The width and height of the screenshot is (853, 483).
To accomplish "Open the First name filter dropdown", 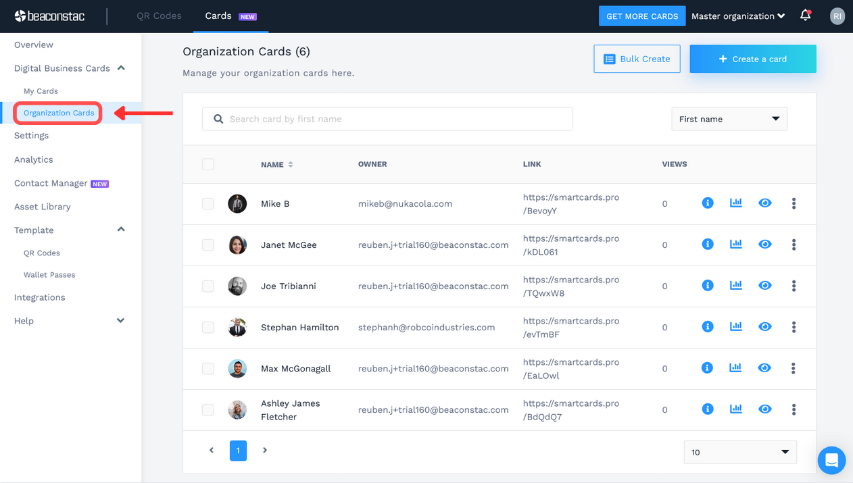I will (729, 119).
